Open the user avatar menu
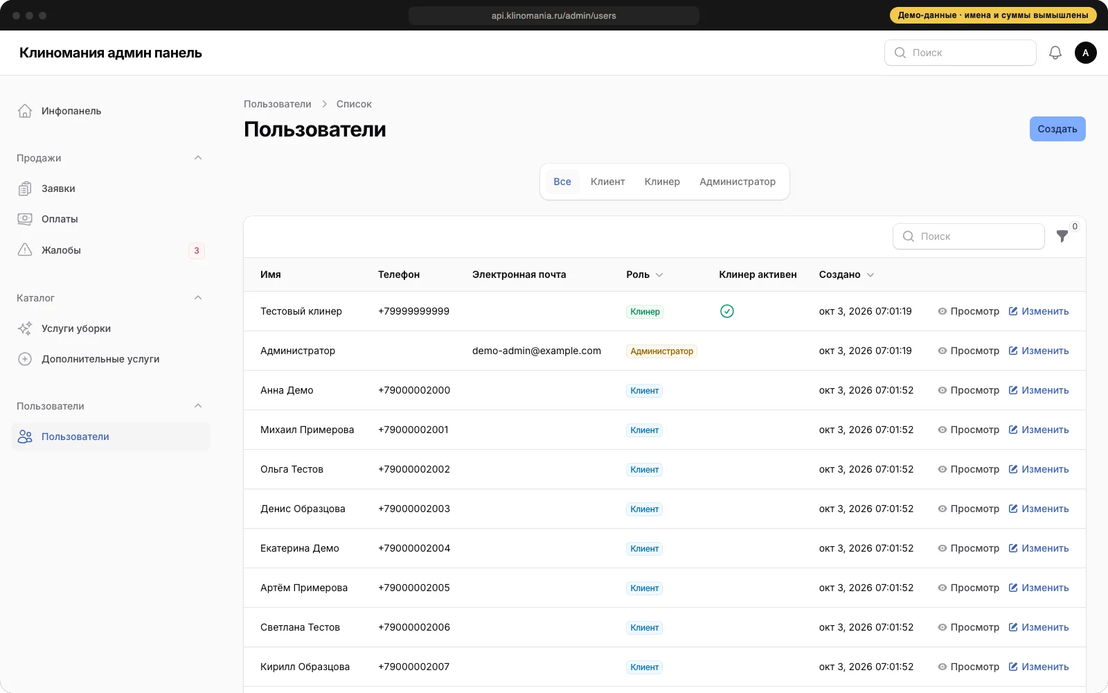 (1086, 53)
